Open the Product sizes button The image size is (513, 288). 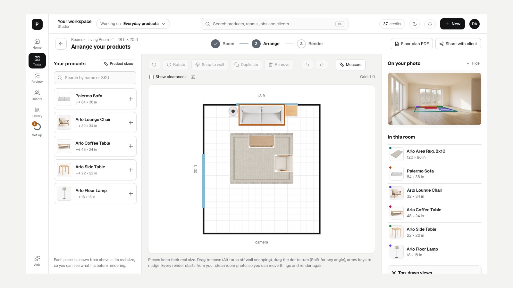[x=118, y=64]
